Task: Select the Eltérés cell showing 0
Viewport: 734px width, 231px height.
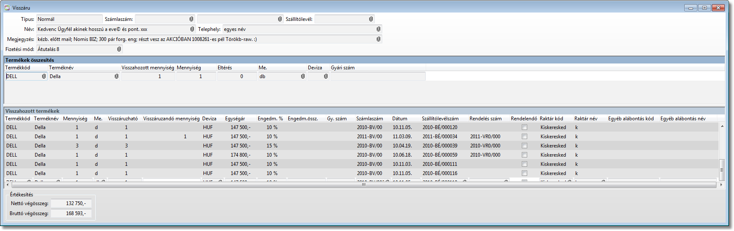Action: [237, 76]
